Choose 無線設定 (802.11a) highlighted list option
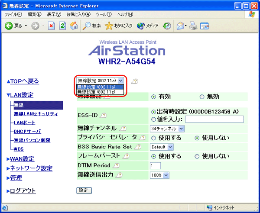The width and height of the screenshot is (260, 213). [x=100, y=87]
